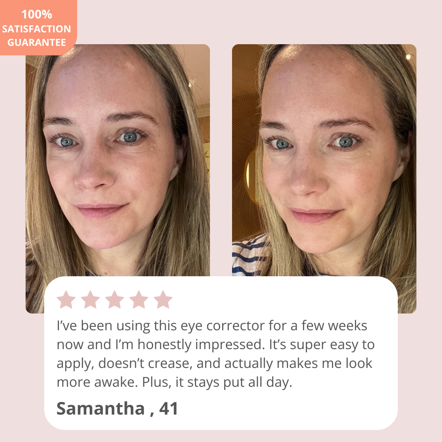Click the SATISFACTION word in badge
442x442 pixels.
click(37, 29)
